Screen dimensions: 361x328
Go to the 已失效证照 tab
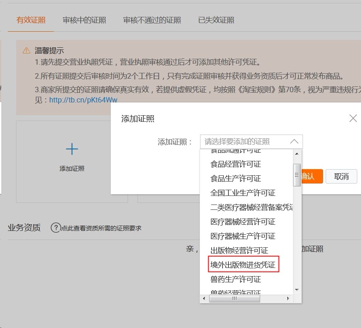[216, 20]
